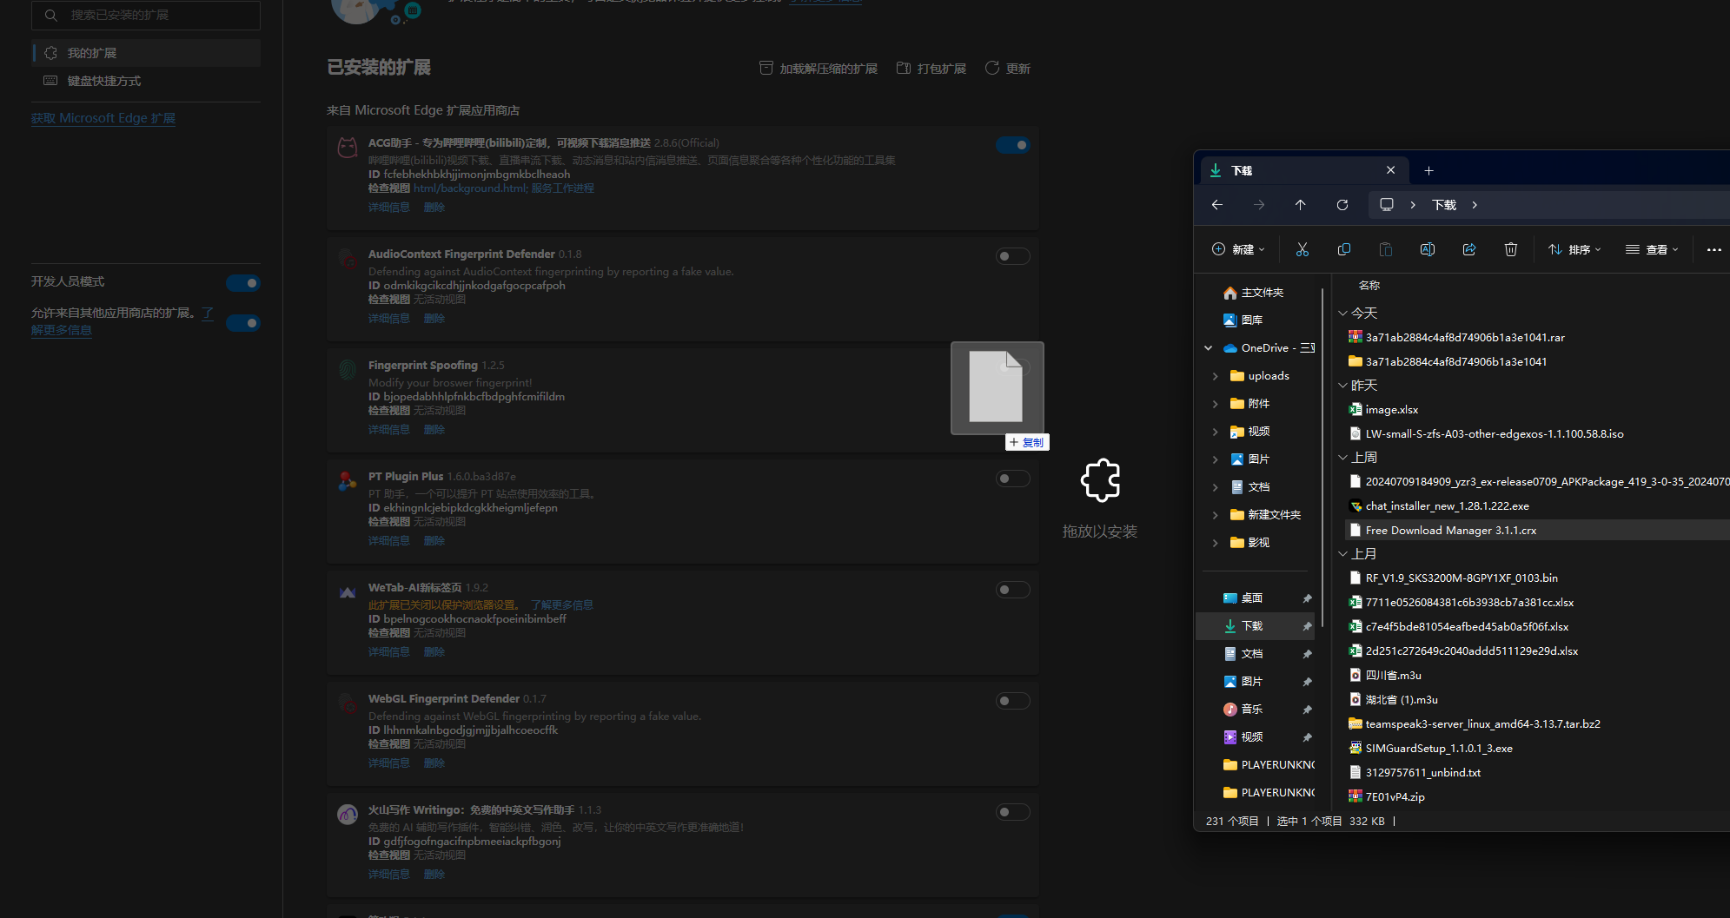Click 更新 extensions button
The image size is (1730, 918).
pyautogui.click(x=1008, y=69)
